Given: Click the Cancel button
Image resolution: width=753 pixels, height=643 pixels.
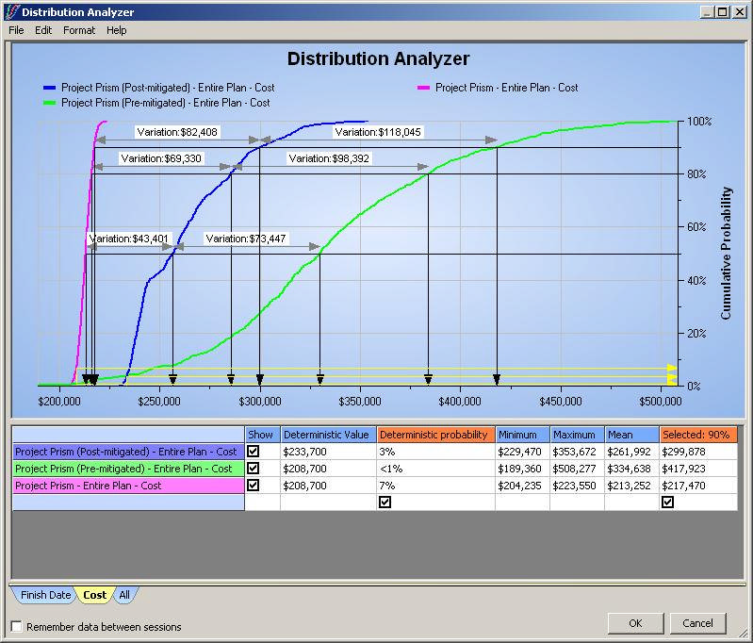Looking at the screenshot, I should [x=697, y=623].
